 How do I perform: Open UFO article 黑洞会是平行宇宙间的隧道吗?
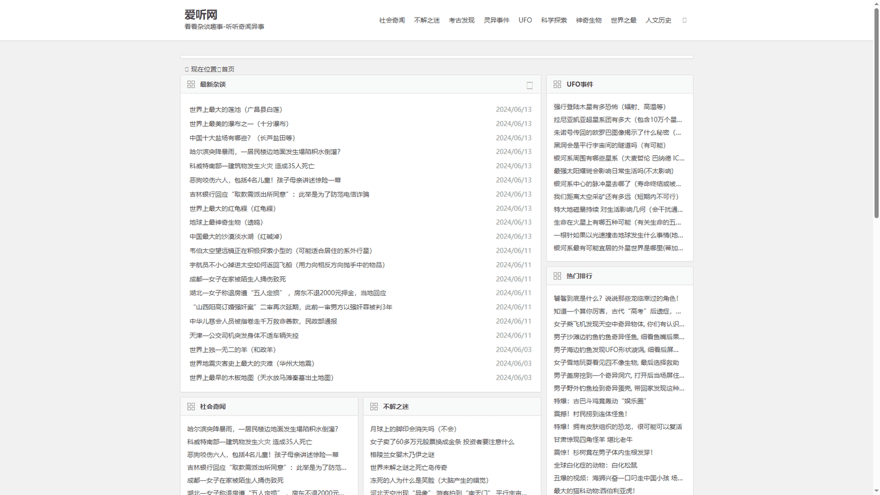(x=610, y=145)
